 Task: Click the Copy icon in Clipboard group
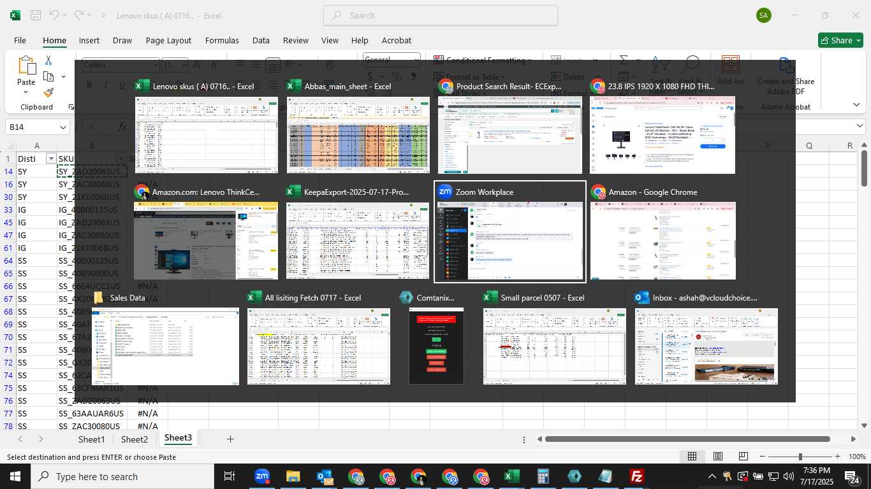pos(48,76)
